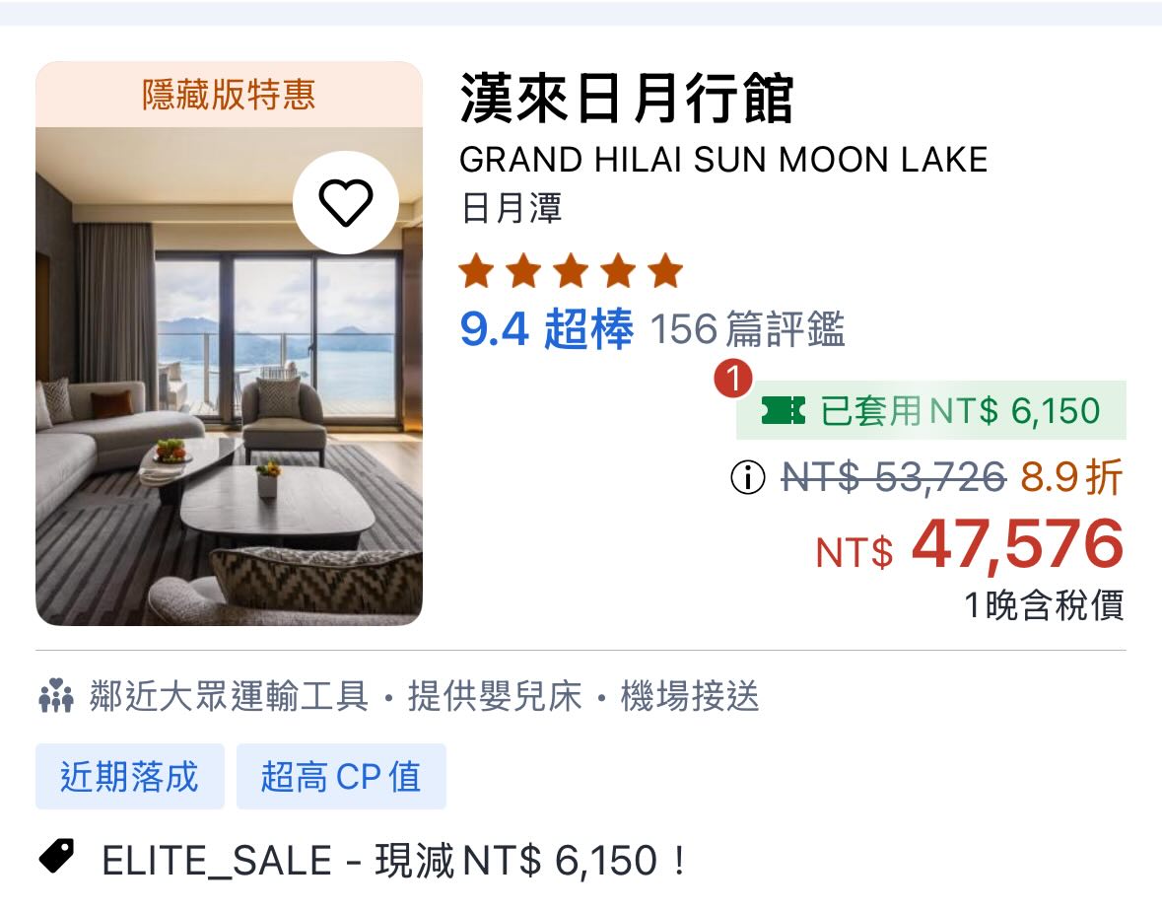This screenshot has width=1162, height=911.
Task: Click the ELITE_SALE promo code text
Action: point(217,861)
